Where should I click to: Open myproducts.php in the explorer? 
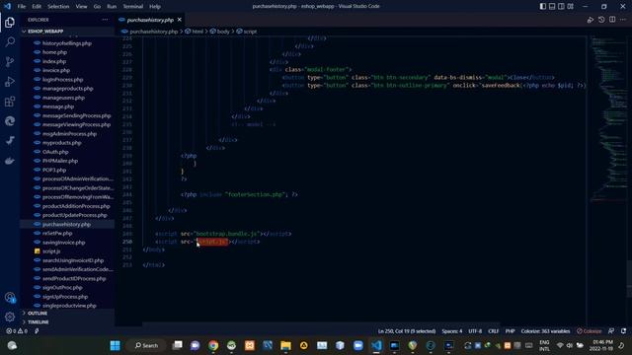click(61, 142)
